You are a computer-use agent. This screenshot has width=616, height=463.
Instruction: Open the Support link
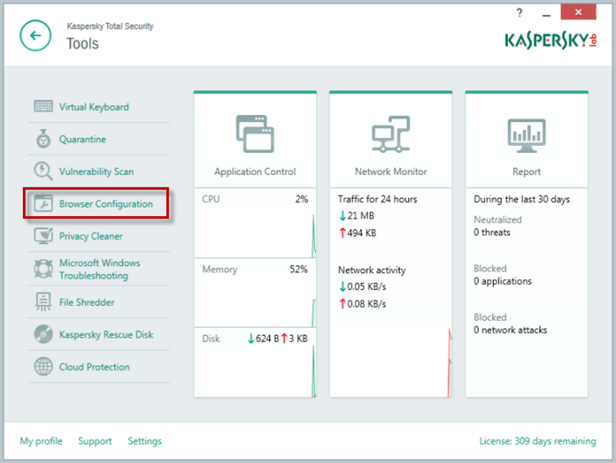coord(95,441)
